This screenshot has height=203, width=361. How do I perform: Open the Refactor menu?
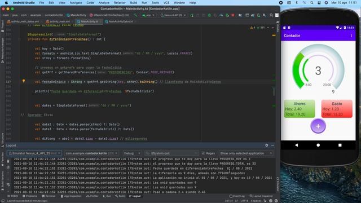tap(120, 3)
